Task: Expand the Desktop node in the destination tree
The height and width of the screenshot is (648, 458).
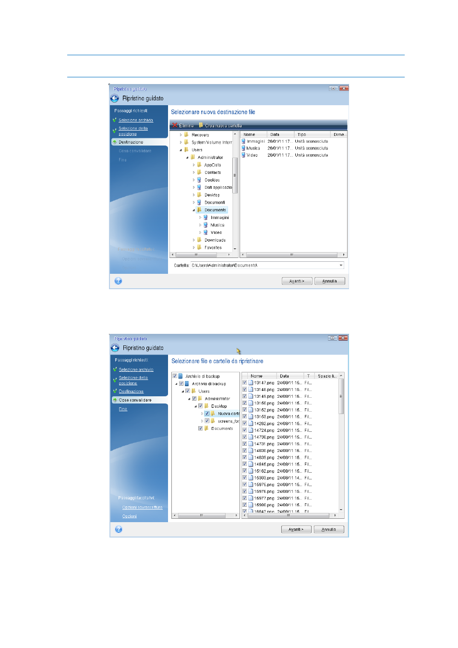Action: (194, 195)
